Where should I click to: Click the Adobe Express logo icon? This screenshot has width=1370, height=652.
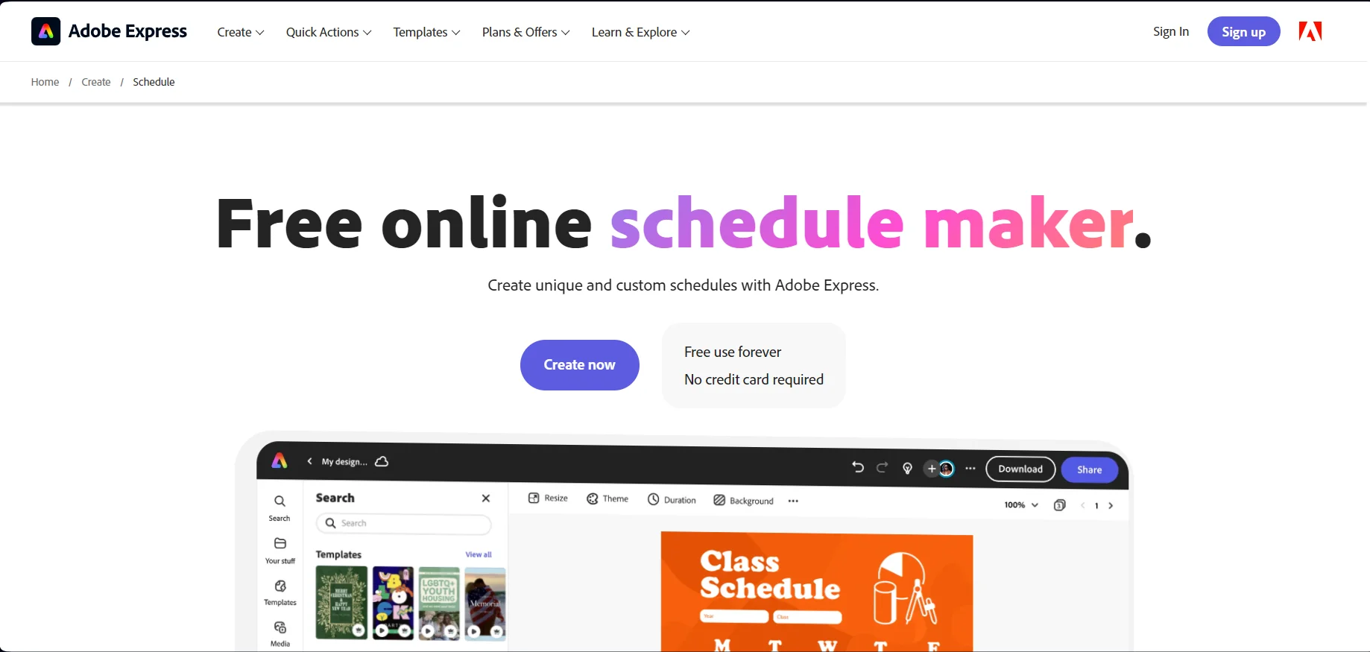pyautogui.click(x=45, y=31)
